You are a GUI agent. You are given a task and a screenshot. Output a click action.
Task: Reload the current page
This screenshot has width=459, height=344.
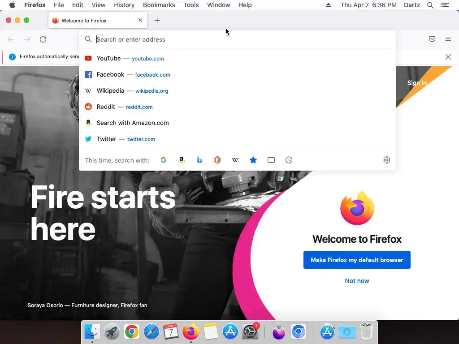pos(43,39)
